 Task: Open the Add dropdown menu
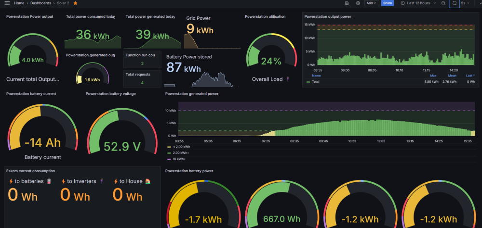click(x=372, y=3)
